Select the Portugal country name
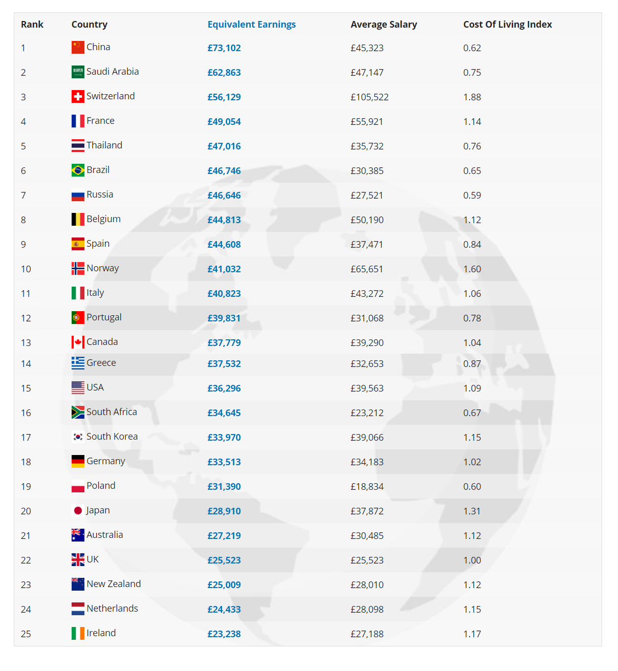618x671 pixels. 104,317
